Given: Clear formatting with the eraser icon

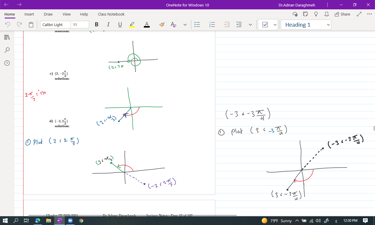Looking at the screenshot, I should tap(173, 25).
